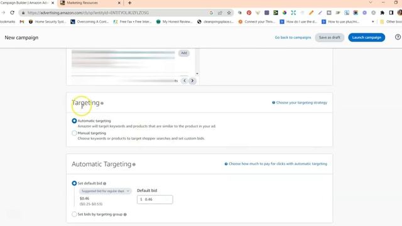Open the Google icon in the address bar
This screenshot has height=226, width=402.
click(211, 13)
